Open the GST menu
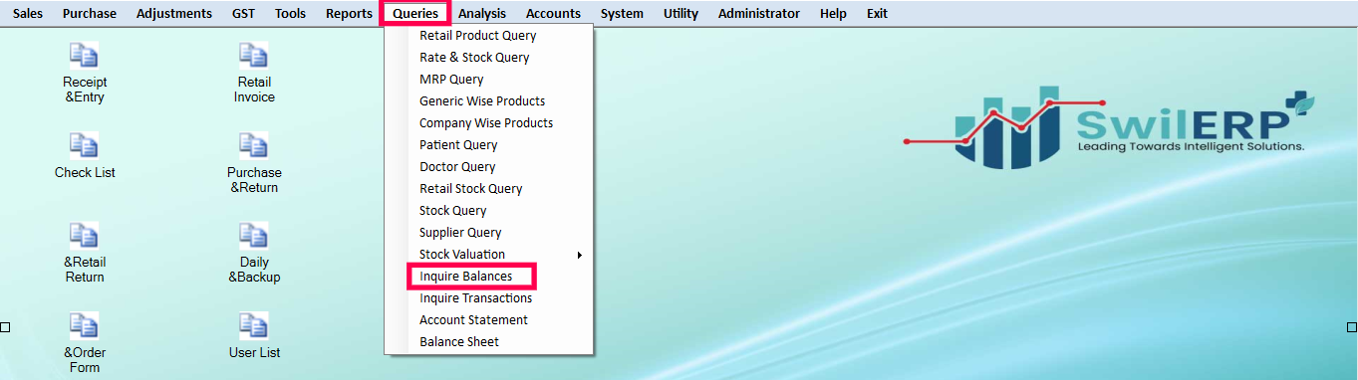The image size is (1358, 380). 243,14
